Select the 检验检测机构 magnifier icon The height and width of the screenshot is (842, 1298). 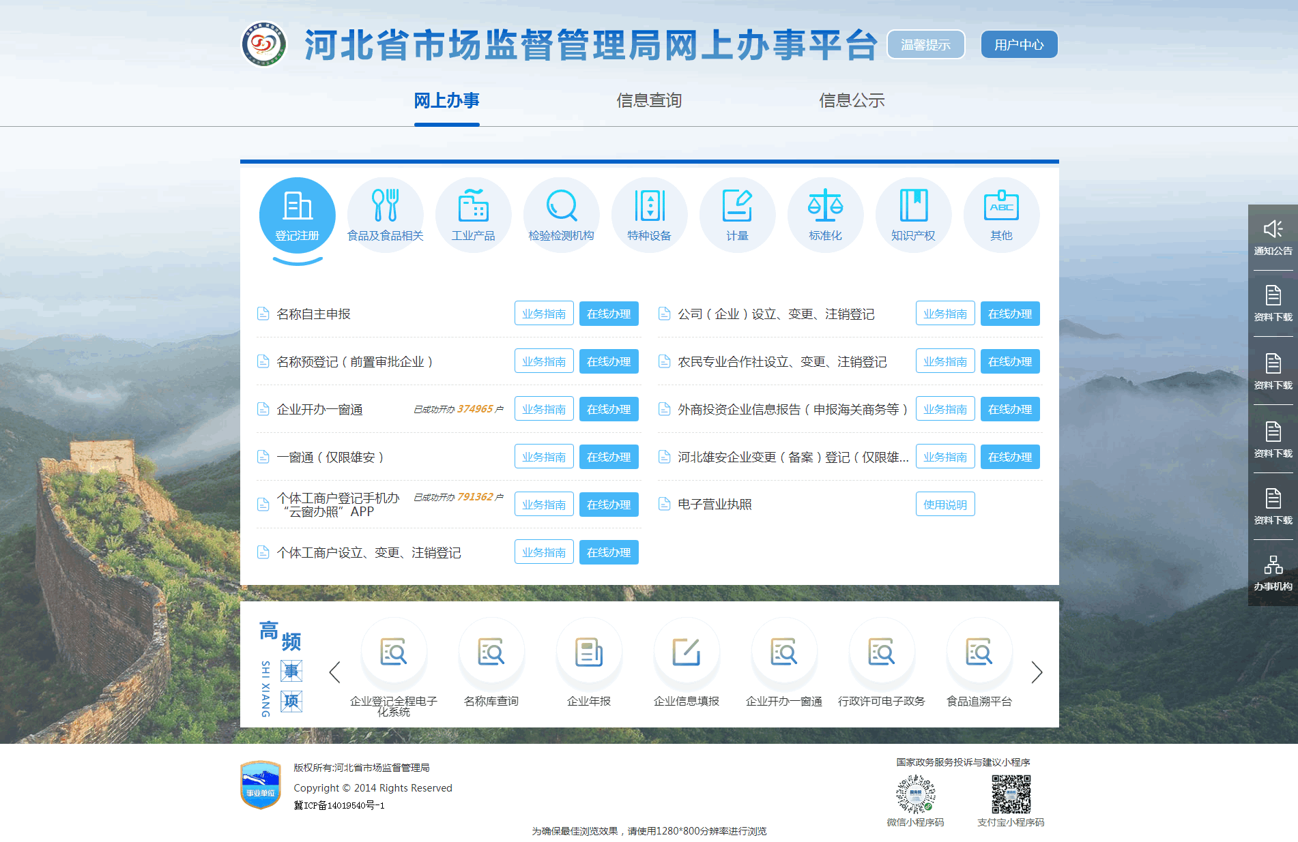(x=561, y=215)
